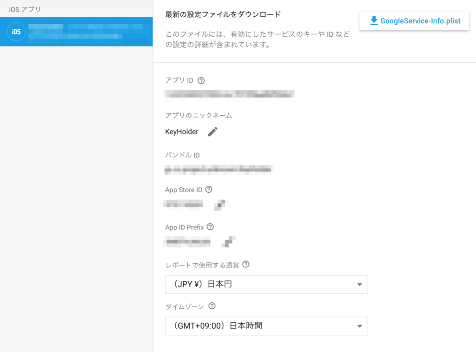Viewport: 476px width, 352px height.
Task: Open the help icon next to アプリ ID
Action: click(x=201, y=80)
